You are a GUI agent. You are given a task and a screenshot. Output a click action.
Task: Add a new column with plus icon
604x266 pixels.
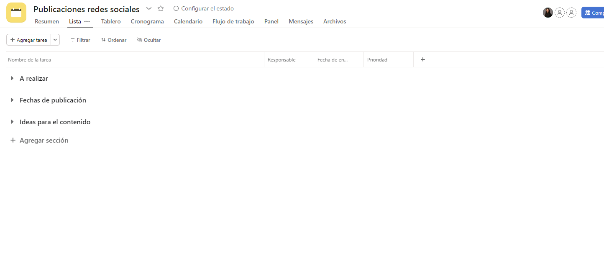(x=423, y=59)
